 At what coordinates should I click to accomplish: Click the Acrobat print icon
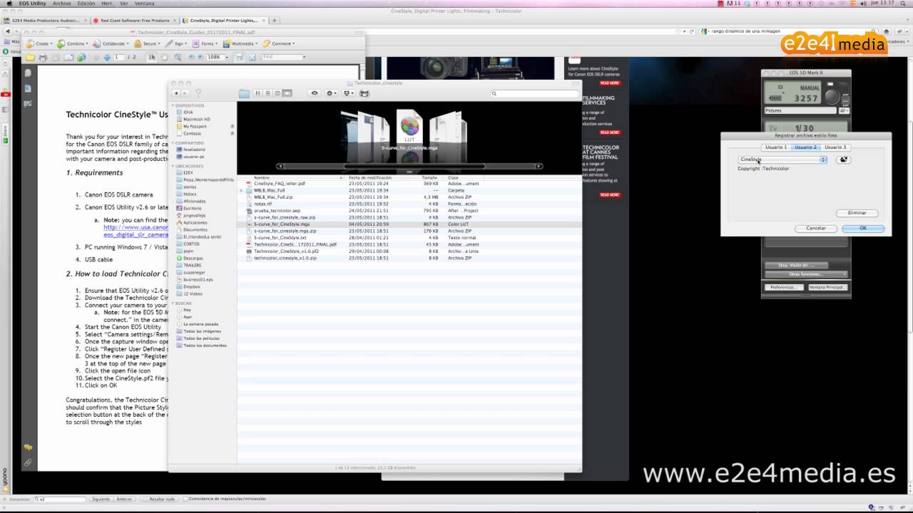coord(43,57)
